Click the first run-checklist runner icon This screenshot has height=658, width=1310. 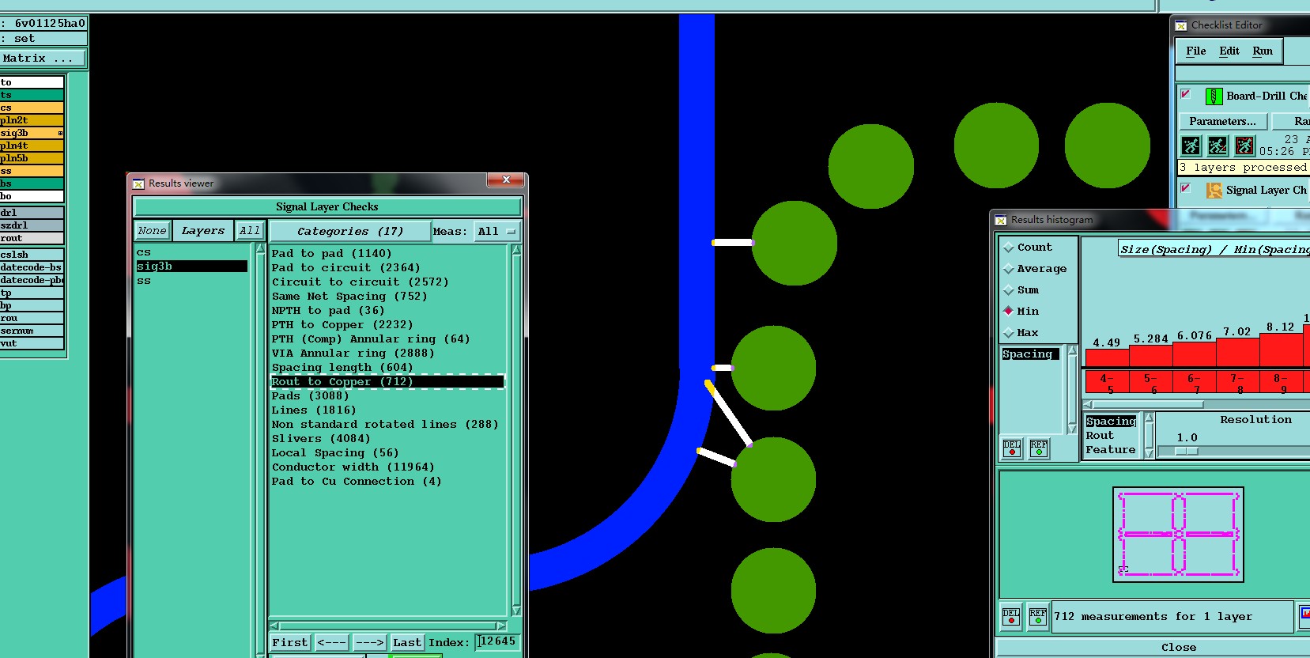[1191, 146]
